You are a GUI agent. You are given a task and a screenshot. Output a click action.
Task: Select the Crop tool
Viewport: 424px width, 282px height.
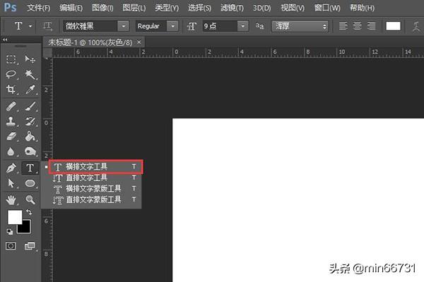point(11,90)
